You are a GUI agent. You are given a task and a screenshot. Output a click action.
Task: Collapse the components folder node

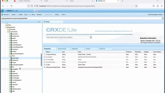click(x=8, y=32)
